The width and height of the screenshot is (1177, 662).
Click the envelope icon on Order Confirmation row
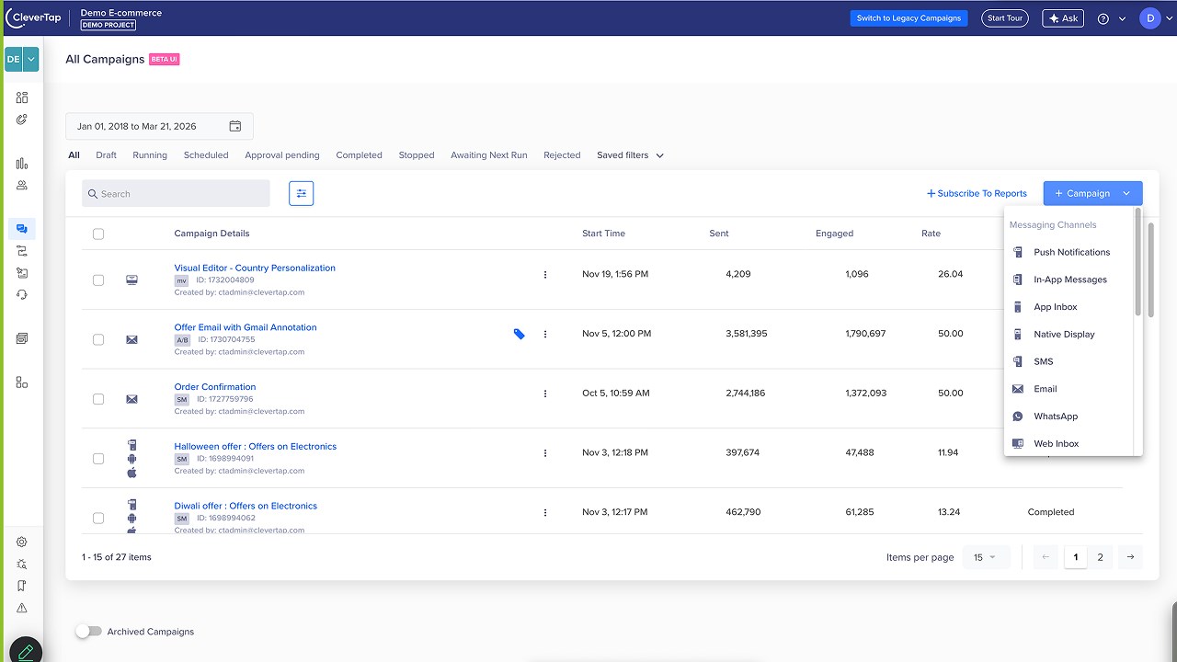click(131, 399)
